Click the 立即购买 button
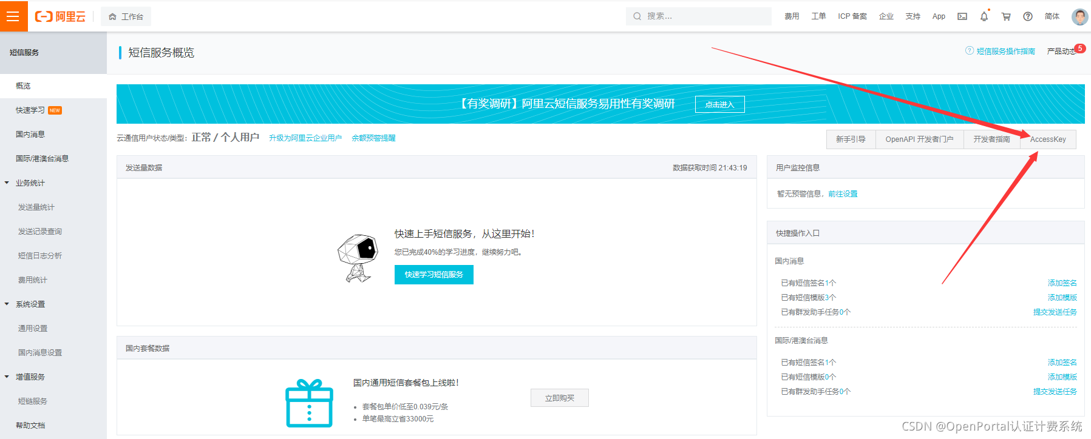 (x=559, y=398)
